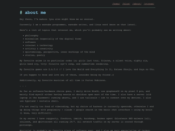
Task: Click the 'not really too fond of vibecoding' paragraph
Action: (87, 110)
